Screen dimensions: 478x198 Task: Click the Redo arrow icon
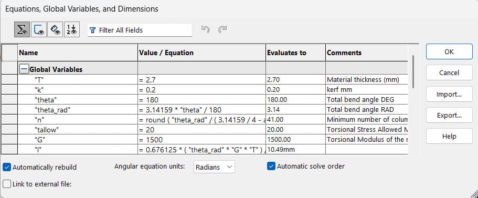(x=222, y=29)
